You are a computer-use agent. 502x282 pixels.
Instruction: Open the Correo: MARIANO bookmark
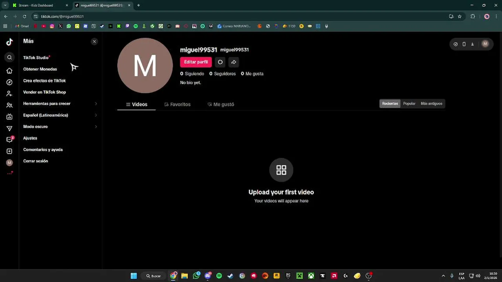(234, 26)
